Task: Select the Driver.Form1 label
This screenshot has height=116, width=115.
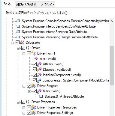Action: coord(46,53)
